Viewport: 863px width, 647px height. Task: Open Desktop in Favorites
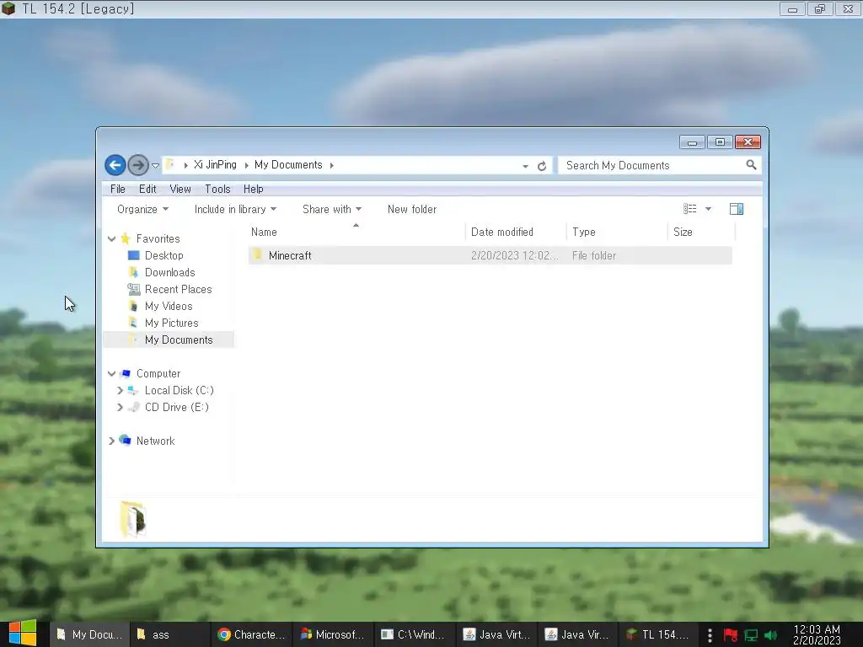coord(164,256)
